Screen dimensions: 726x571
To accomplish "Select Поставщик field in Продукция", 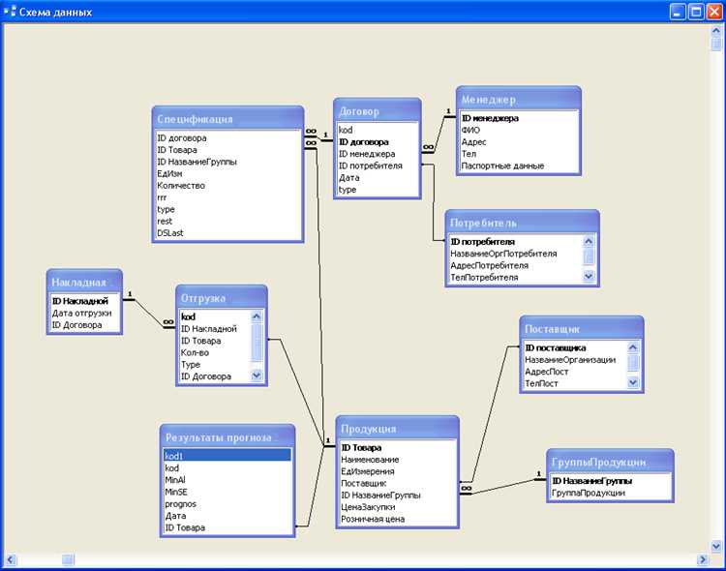I will [x=397, y=484].
